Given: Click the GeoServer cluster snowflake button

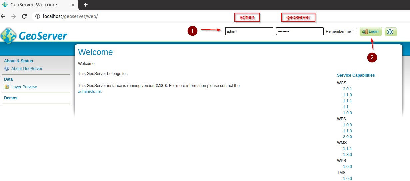Looking at the screenshot, I should pos(391,32).
